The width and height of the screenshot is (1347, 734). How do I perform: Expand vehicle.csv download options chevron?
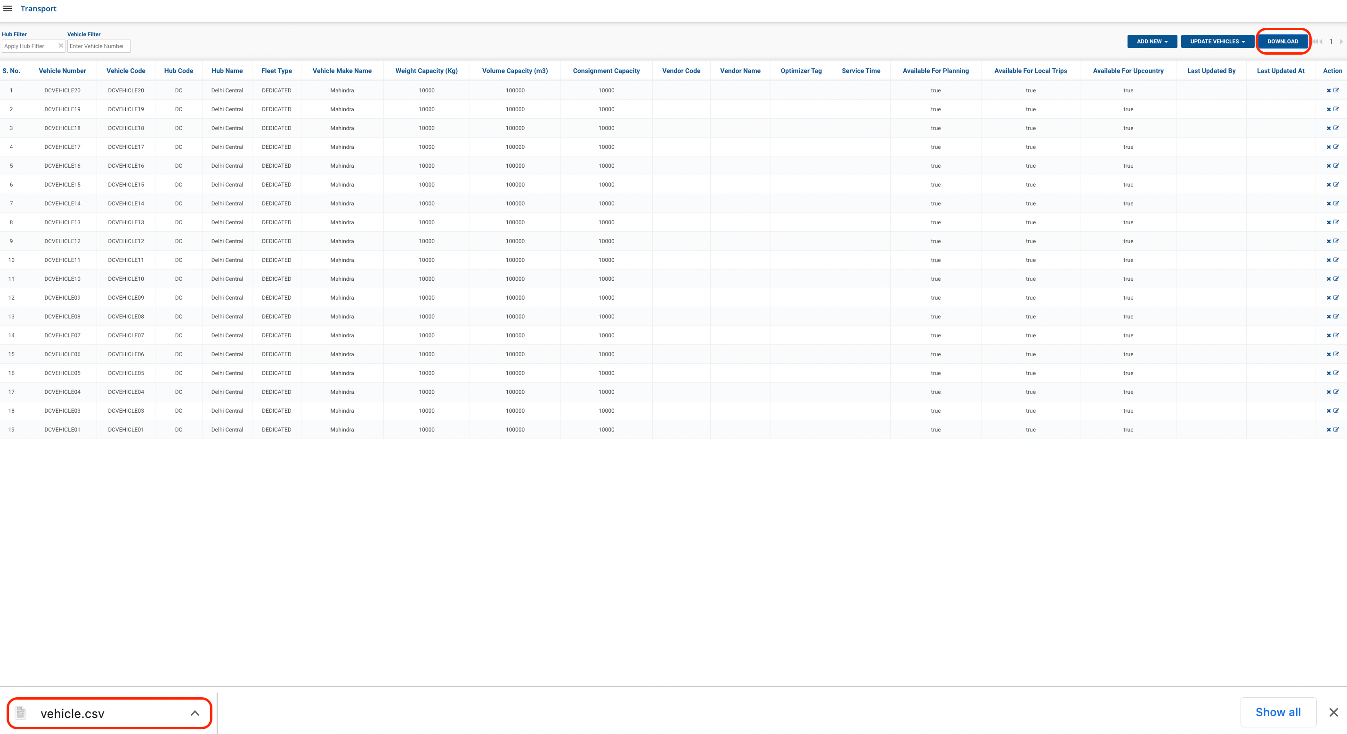pos(195,712)
